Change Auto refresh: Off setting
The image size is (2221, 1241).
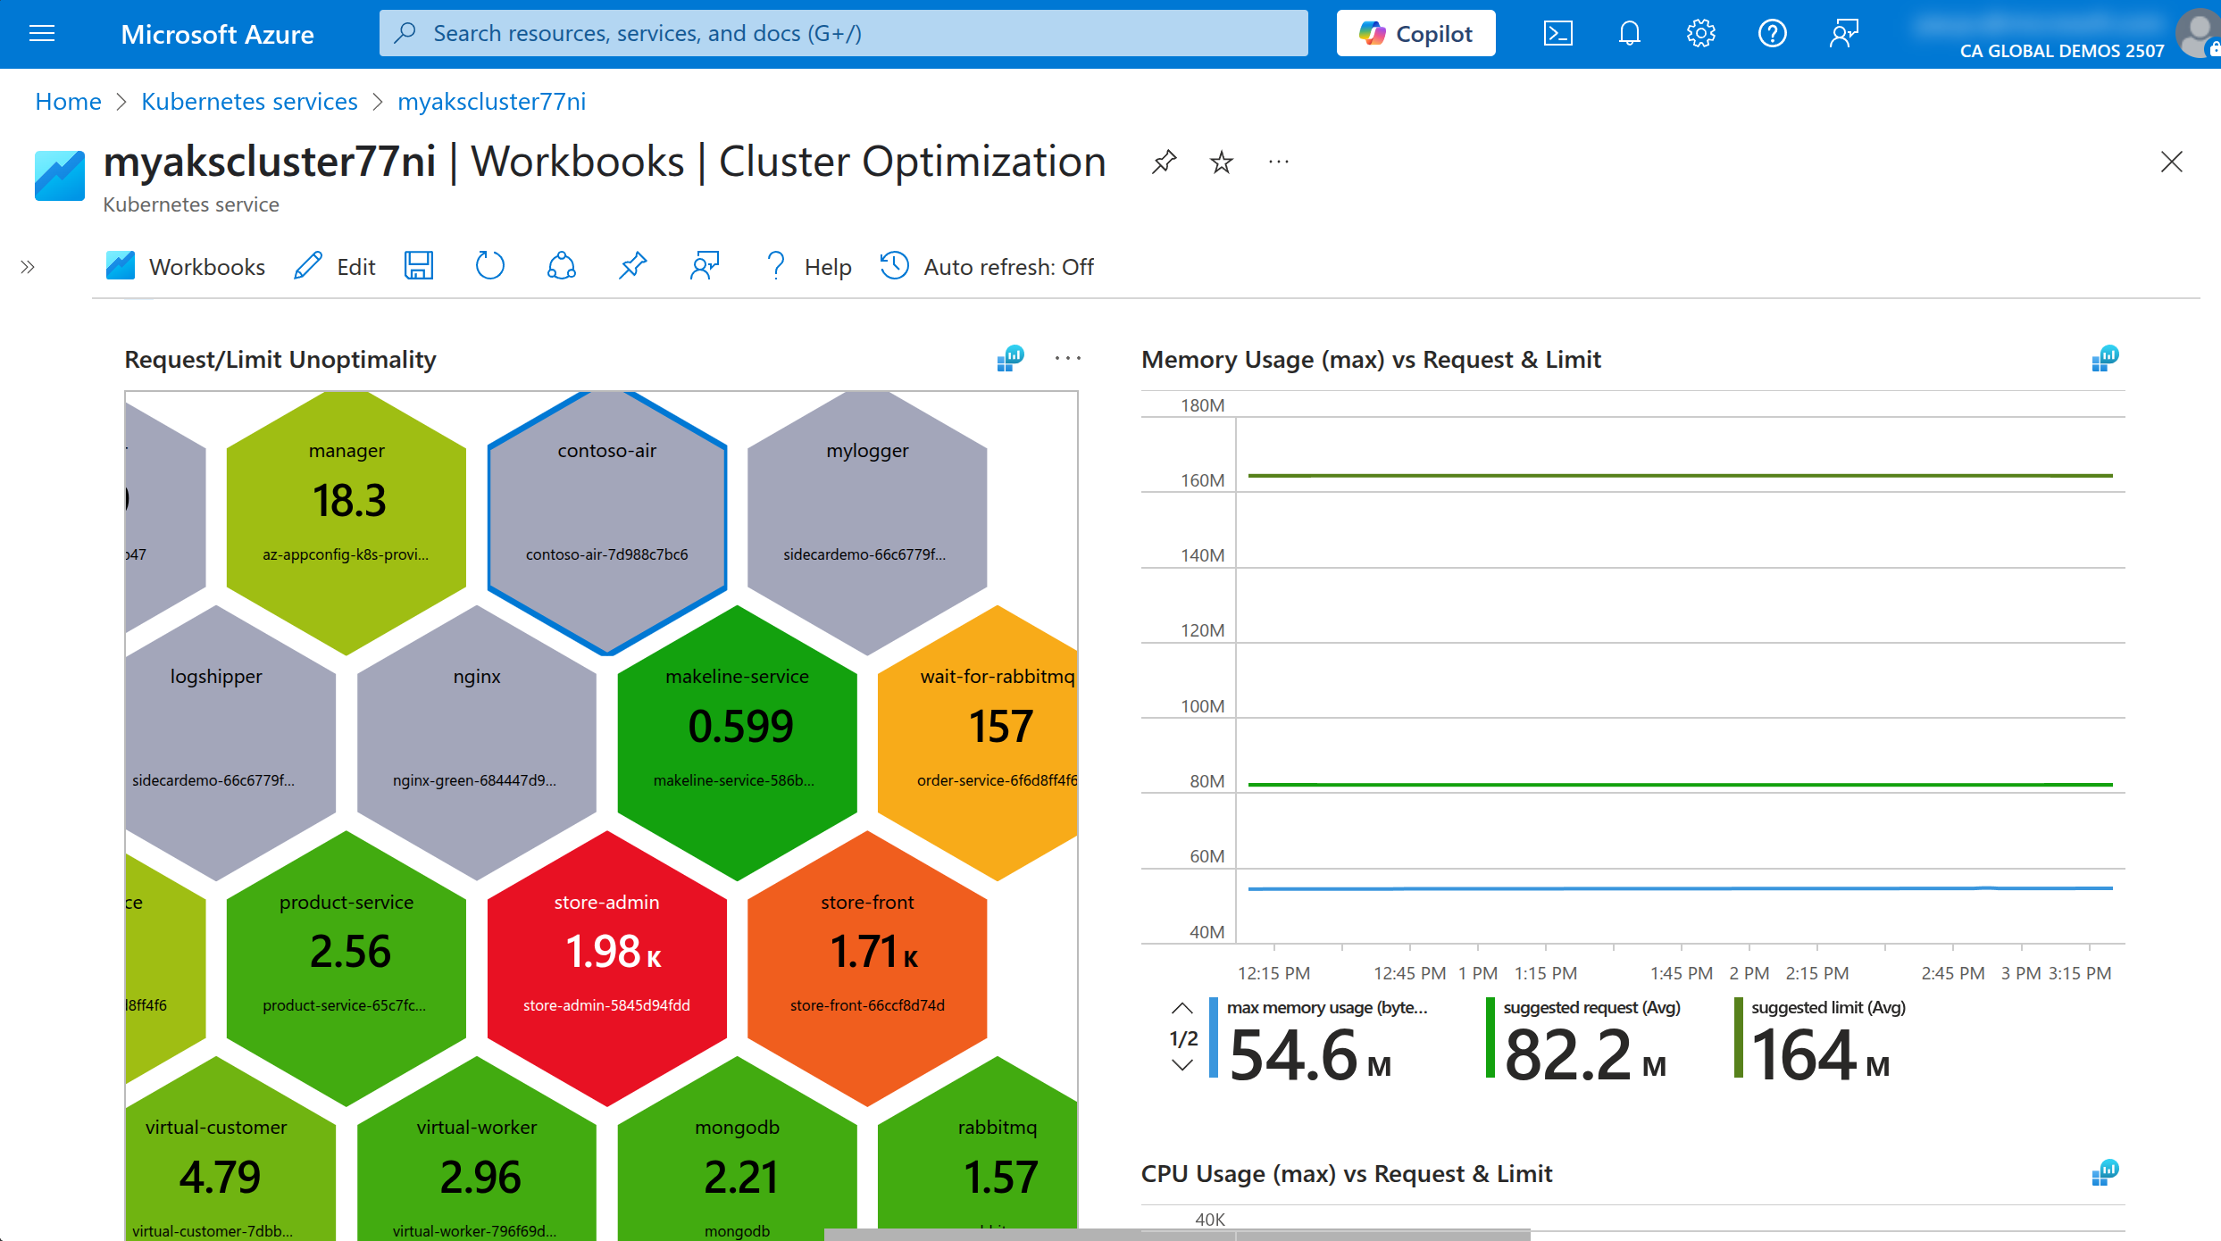(x=987, y=266)
